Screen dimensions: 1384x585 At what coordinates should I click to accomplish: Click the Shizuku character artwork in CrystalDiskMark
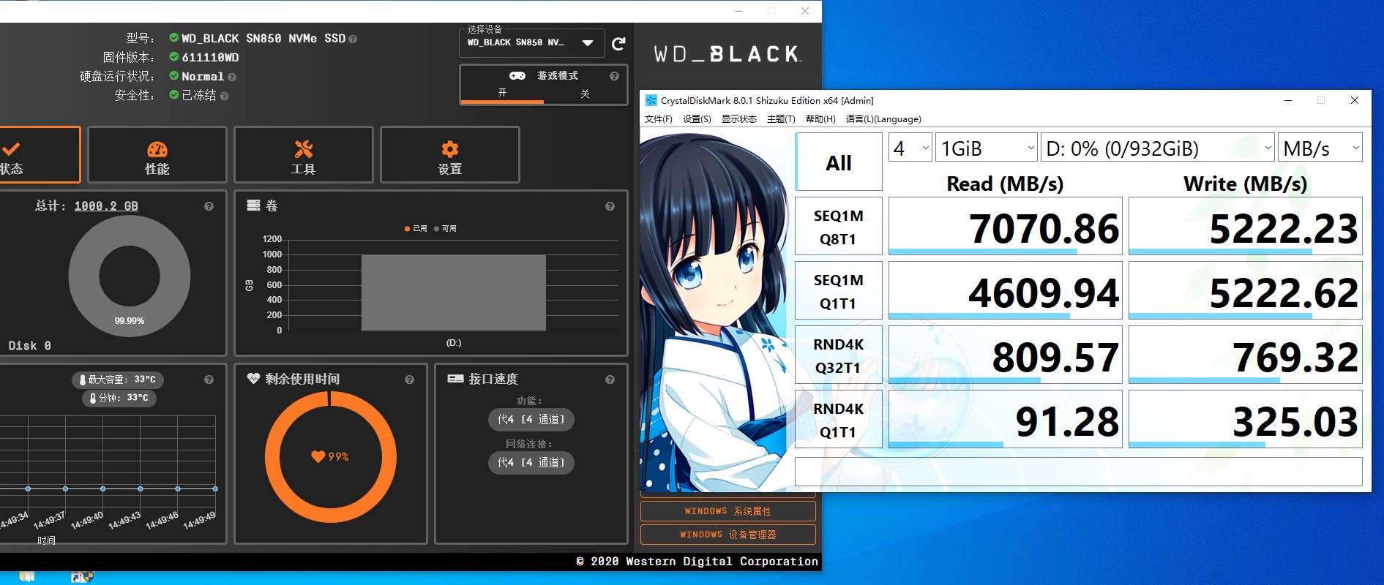pos(717,312)
